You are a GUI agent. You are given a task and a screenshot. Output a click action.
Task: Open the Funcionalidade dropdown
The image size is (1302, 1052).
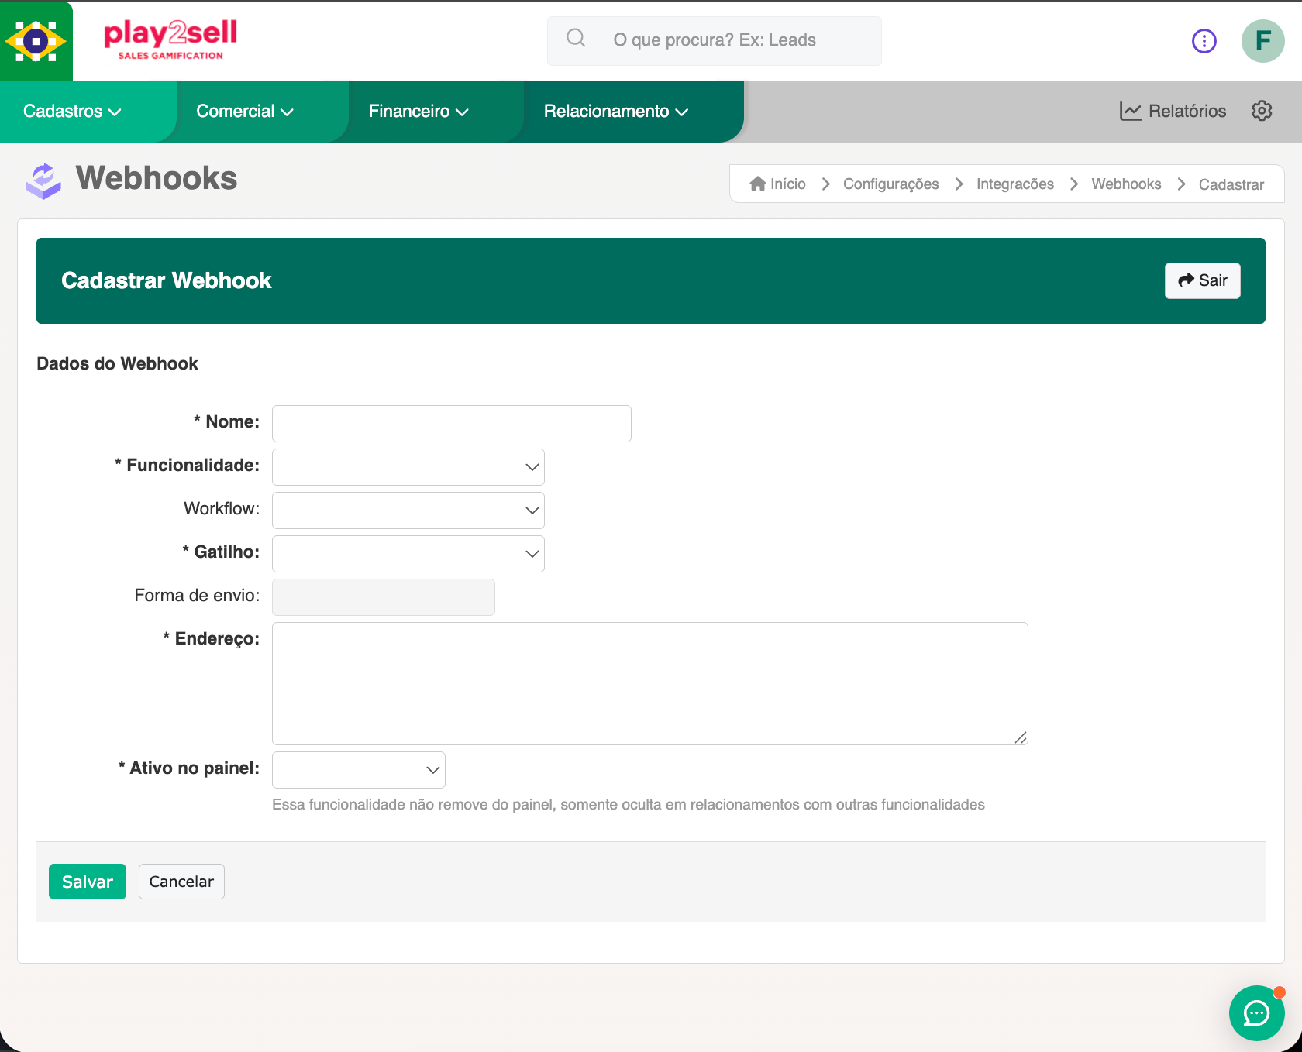[408, 467]
